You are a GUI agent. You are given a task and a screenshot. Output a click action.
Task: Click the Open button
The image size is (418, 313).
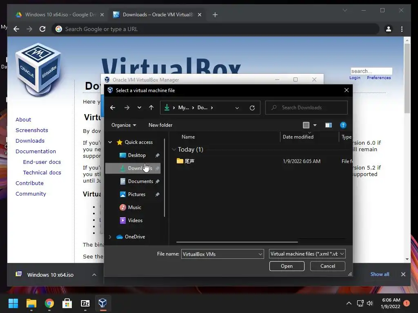[287, 266]
